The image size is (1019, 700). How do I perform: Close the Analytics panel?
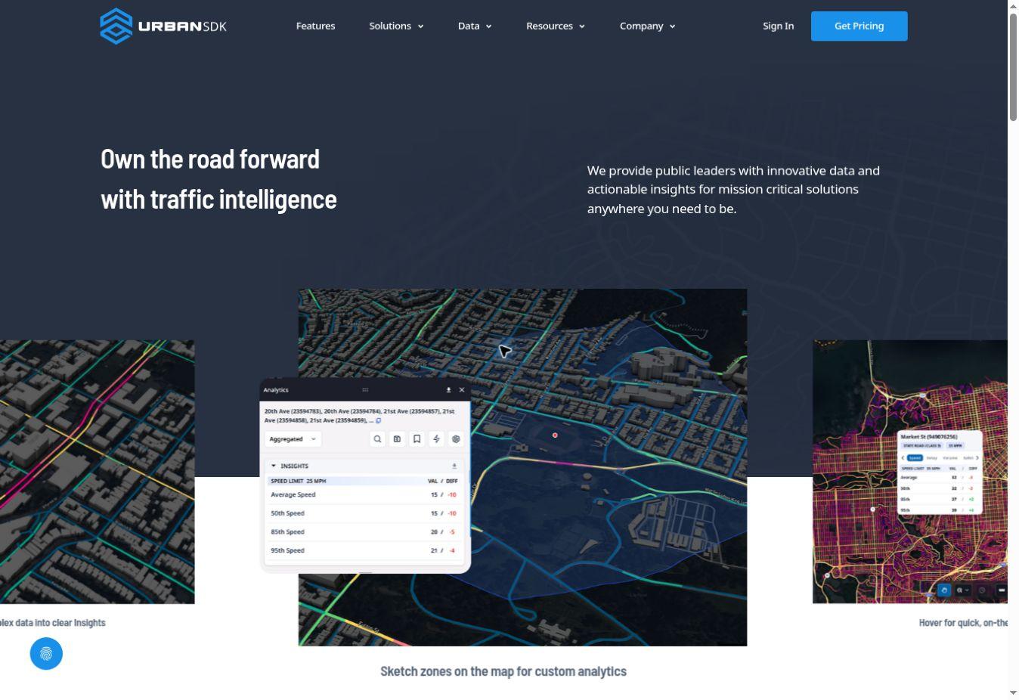click(462, 390)
